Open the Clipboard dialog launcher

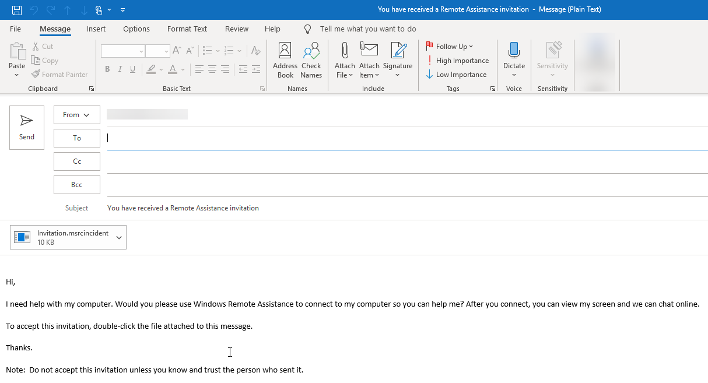(91, 89)
